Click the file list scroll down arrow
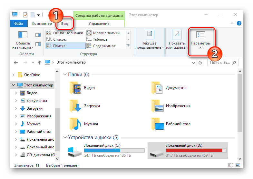 (x=240, y=159)
